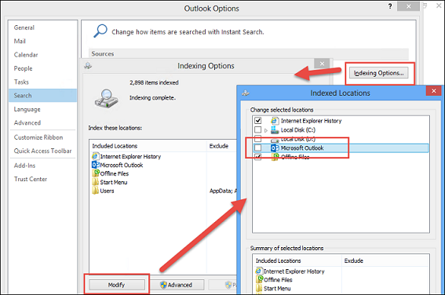Image resolution: width=445 pixels, height=295 pixels.
Task: Open the Add-Ins category
Action: (x=24, y=166)
